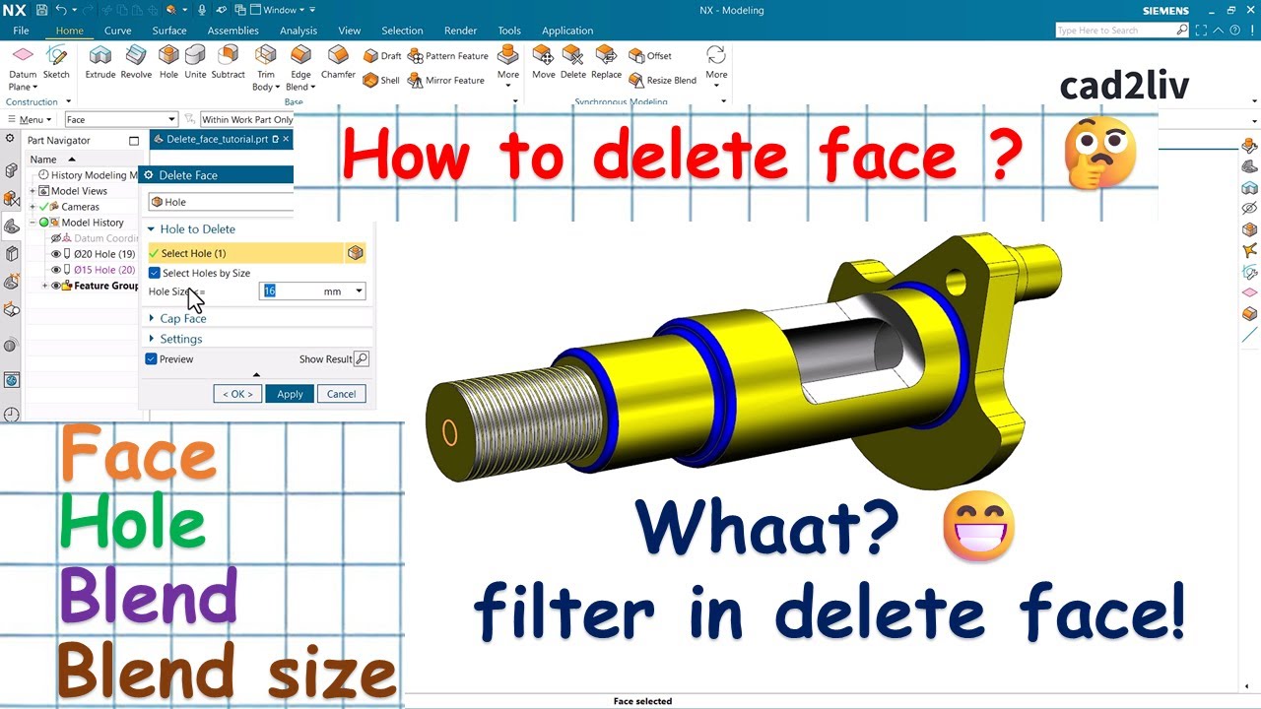Click the Type Here to Search box
The image size is (1261, 709).
pos(1123,31)
